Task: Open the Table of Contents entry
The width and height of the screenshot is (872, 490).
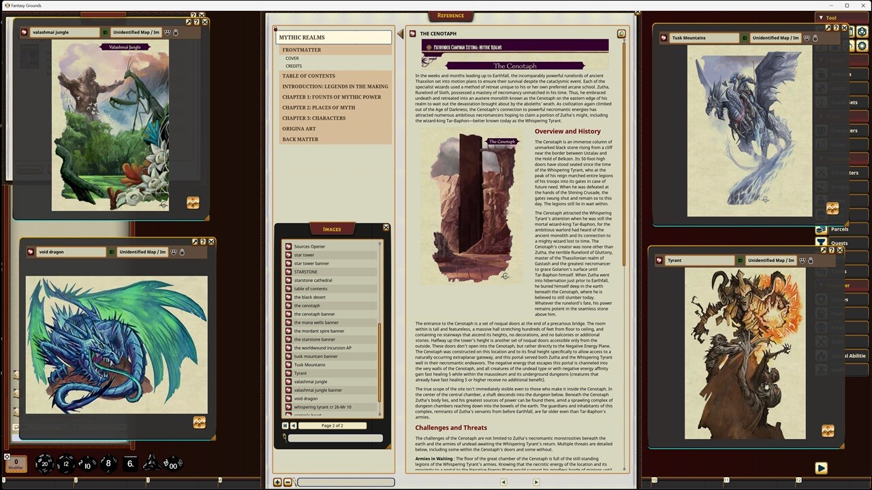Action: tap(308, 76)
